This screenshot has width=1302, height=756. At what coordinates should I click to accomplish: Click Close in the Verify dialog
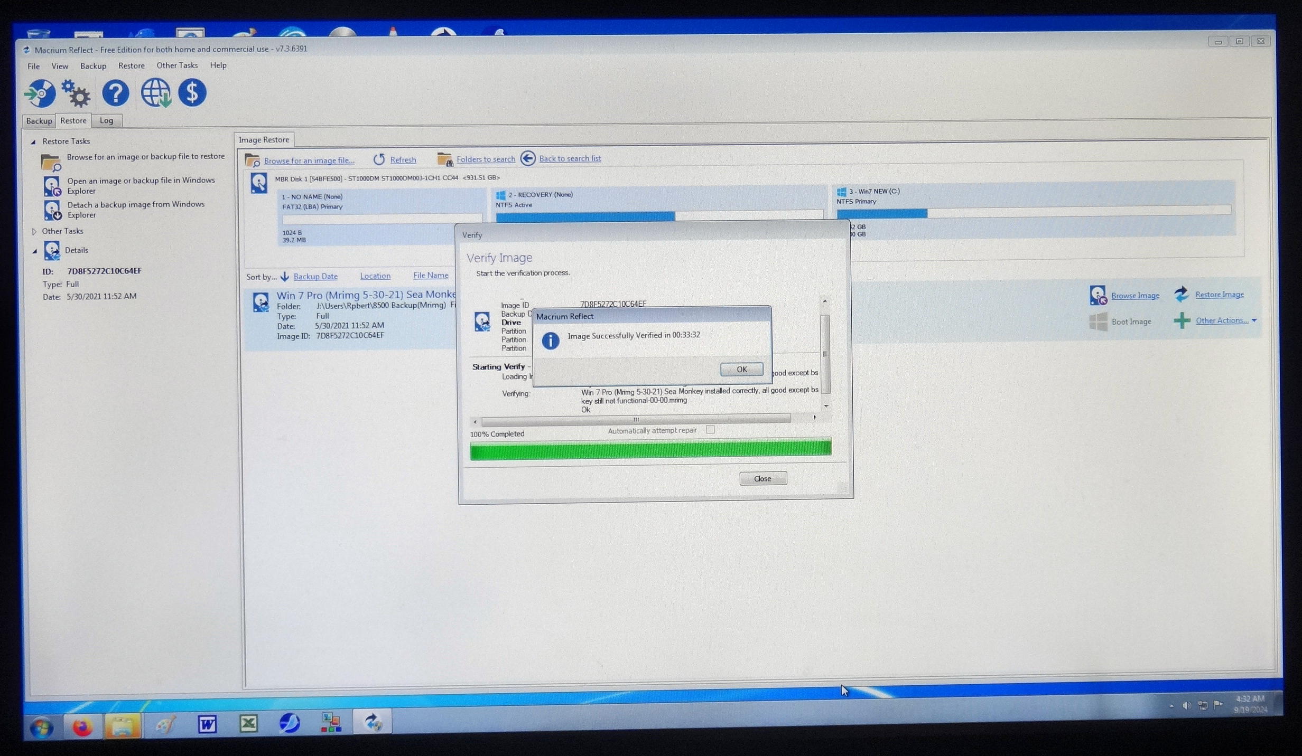click(762, 478)
